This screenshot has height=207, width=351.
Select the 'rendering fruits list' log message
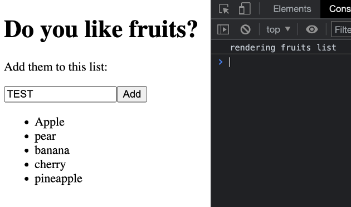pos(283,48)
